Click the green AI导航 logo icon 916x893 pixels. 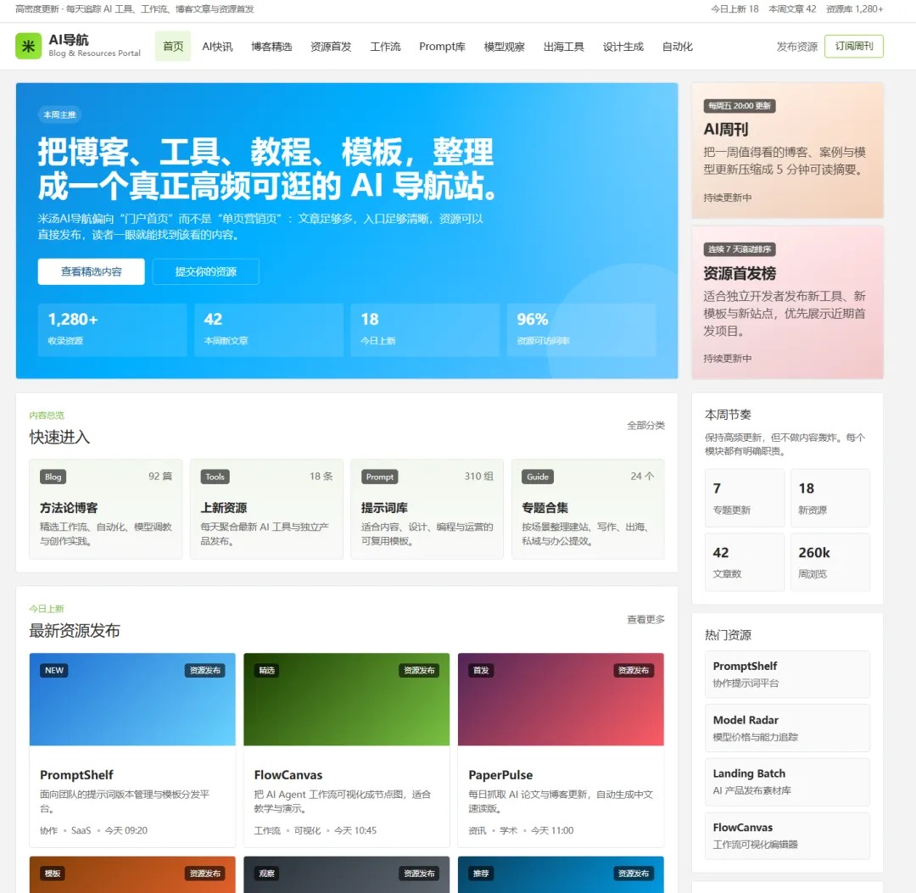click(28, 46)
